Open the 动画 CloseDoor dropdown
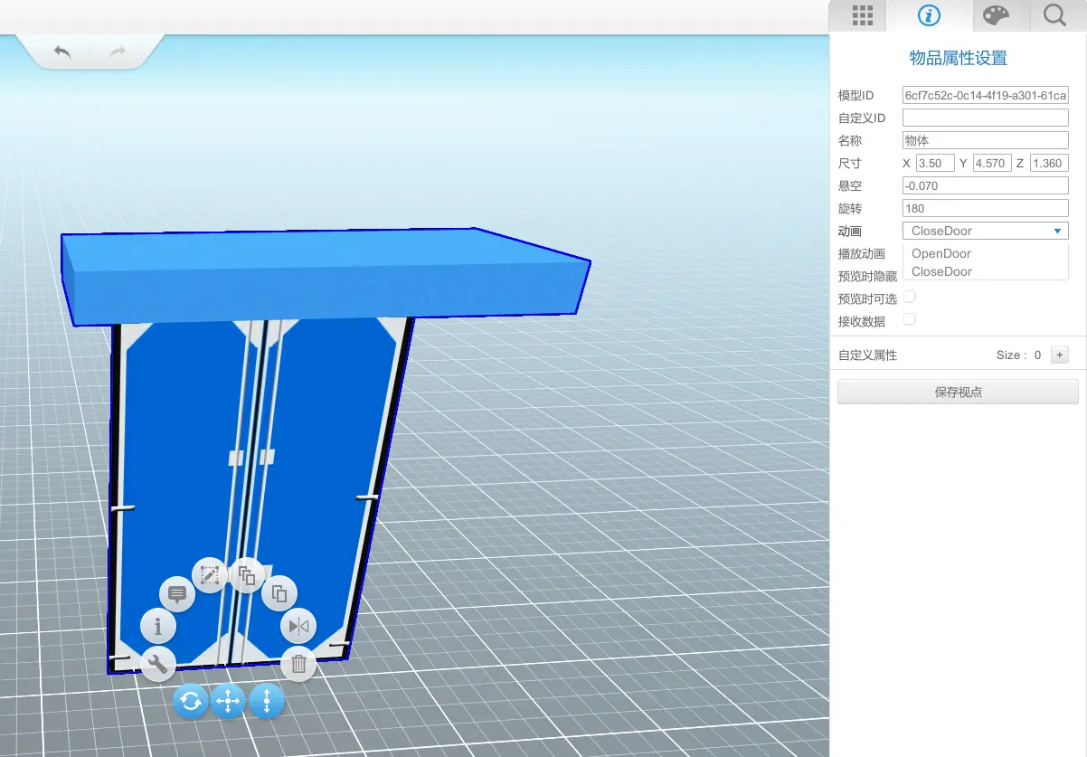This screenshot has height=757, width=1087. click(986, 231)
